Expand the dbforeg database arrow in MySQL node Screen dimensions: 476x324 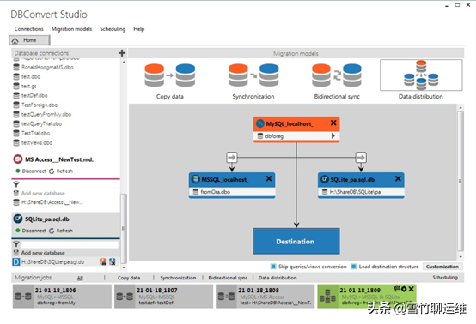pyautogui.click(x=333, y=136)
